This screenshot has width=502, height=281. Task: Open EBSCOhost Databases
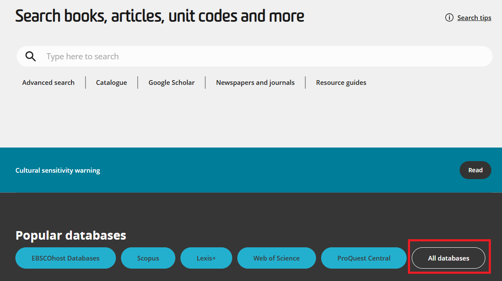[65, 258]
